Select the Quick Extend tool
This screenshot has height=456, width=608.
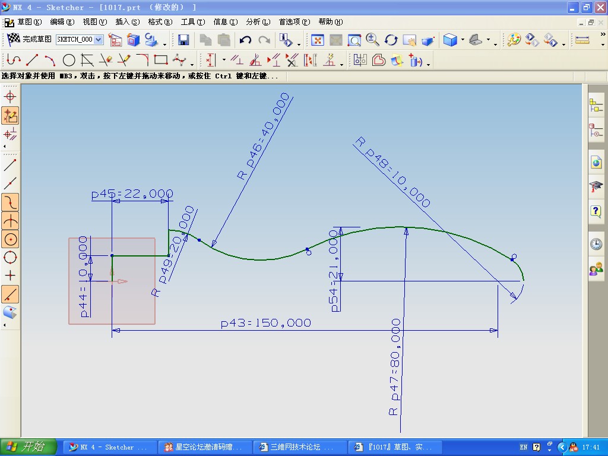click(123, 60)
